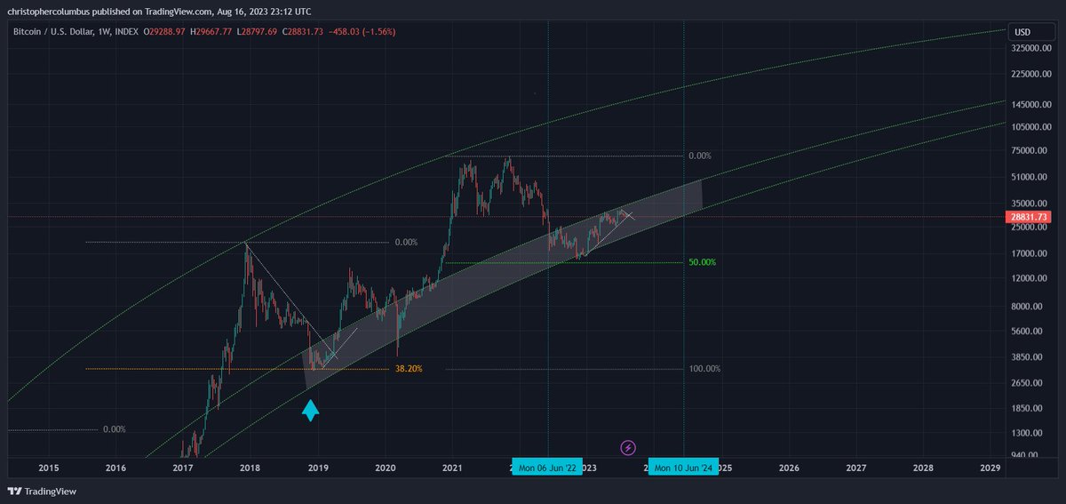Click the 2650.00 price axis label

coord(1028,383)
